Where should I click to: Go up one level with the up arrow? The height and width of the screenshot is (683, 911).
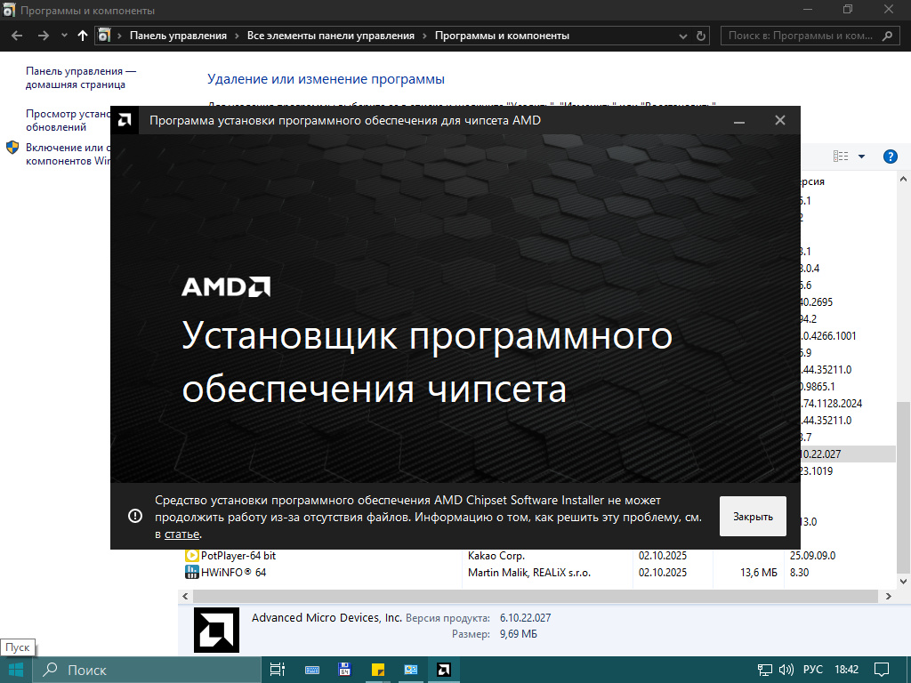pyautogui.click(x=83, y=36)
